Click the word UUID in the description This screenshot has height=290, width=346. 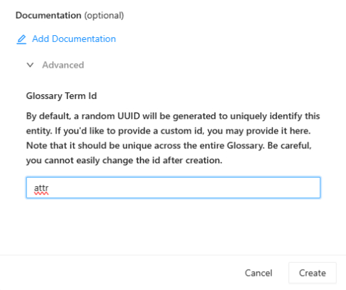128,116
